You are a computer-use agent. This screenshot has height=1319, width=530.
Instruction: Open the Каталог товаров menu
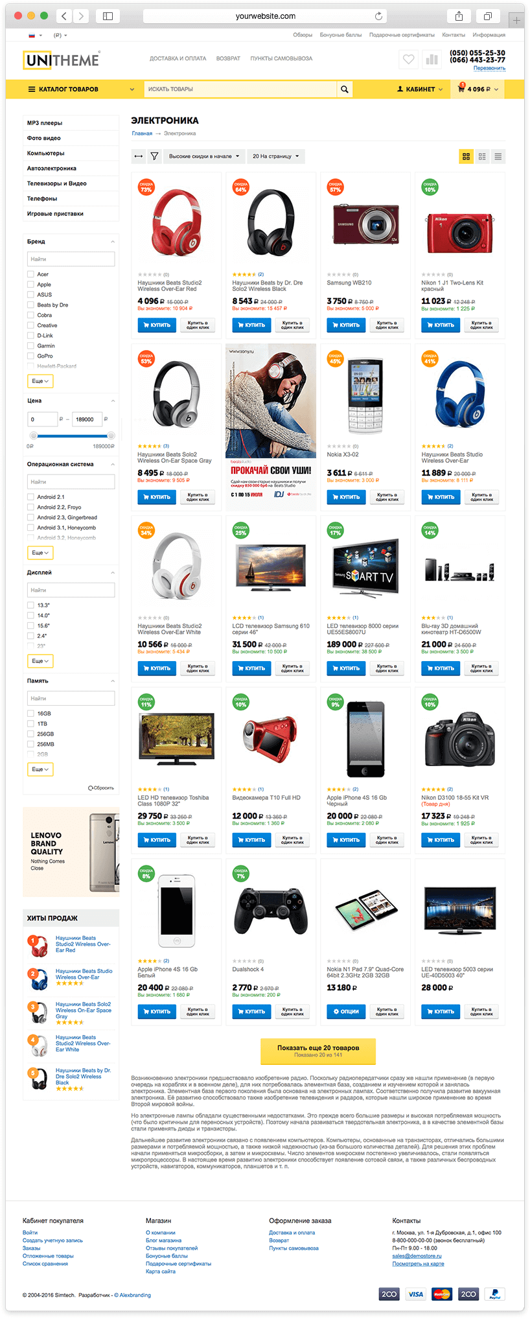coord(81,89)
